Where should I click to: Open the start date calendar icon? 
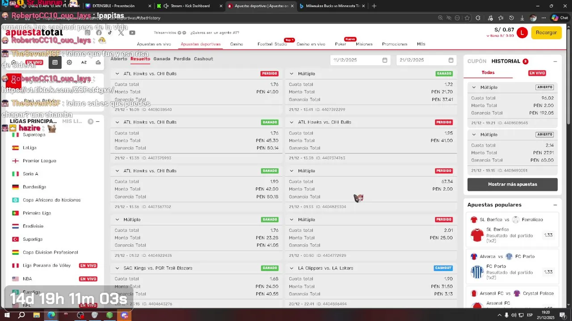click(385, 60)
